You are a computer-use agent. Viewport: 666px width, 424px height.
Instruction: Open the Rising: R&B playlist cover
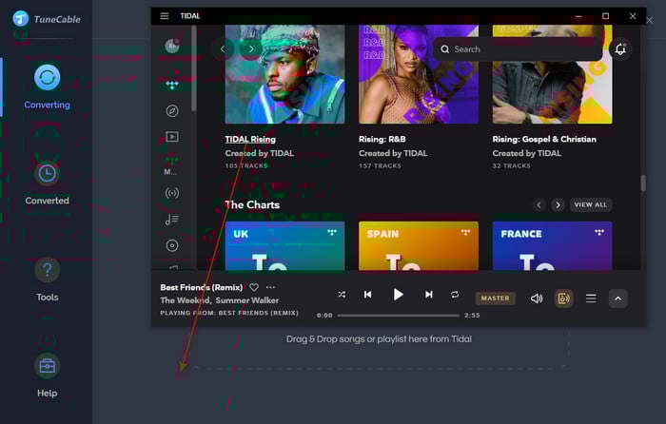419,74
